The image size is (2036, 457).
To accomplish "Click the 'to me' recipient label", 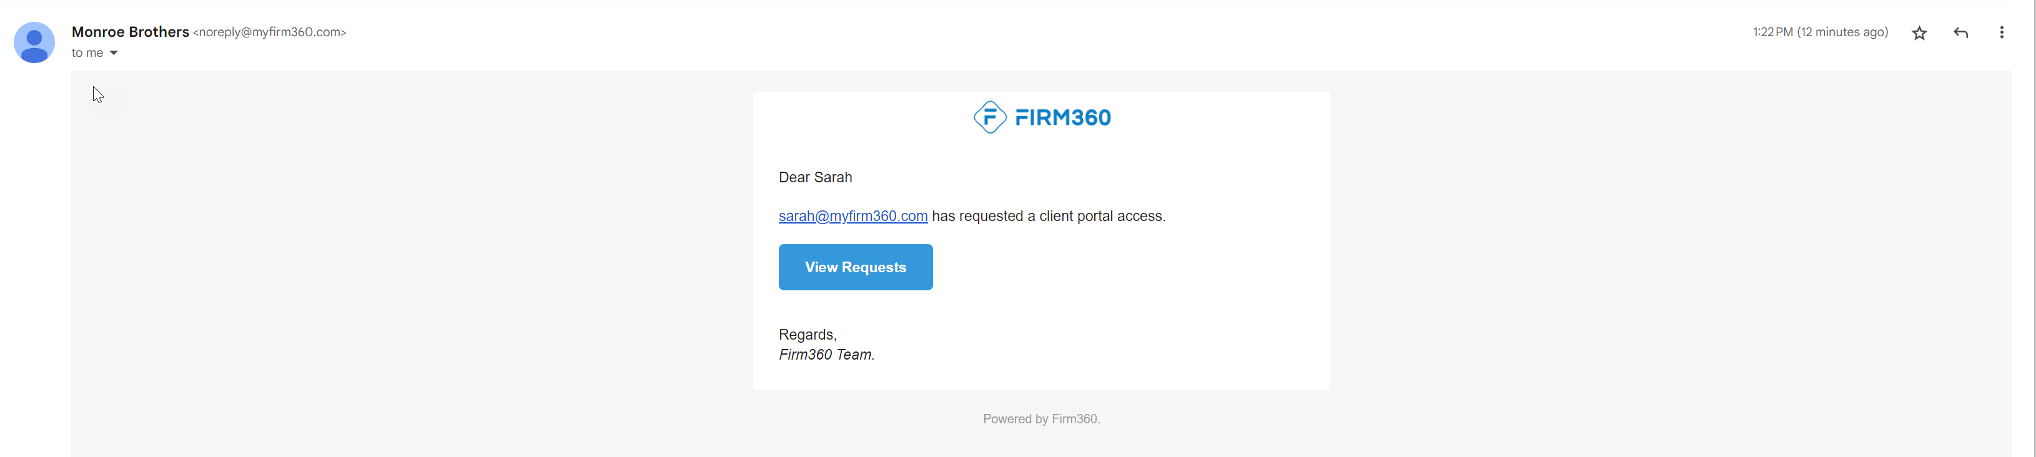I will pos(87,53).
